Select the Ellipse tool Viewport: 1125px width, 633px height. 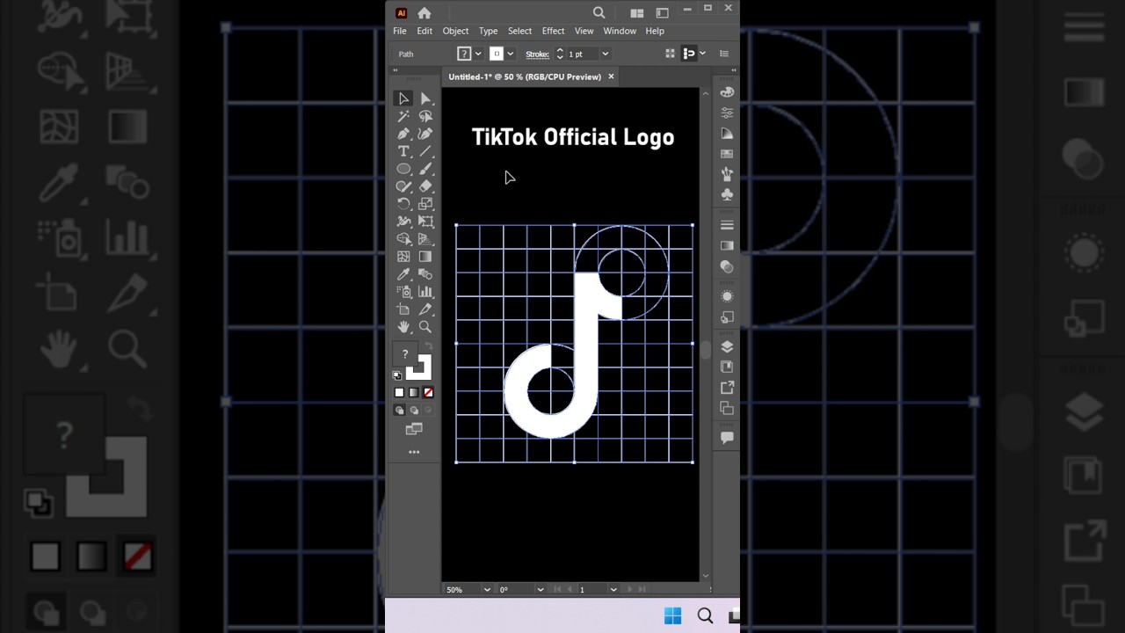coord(403,169)
